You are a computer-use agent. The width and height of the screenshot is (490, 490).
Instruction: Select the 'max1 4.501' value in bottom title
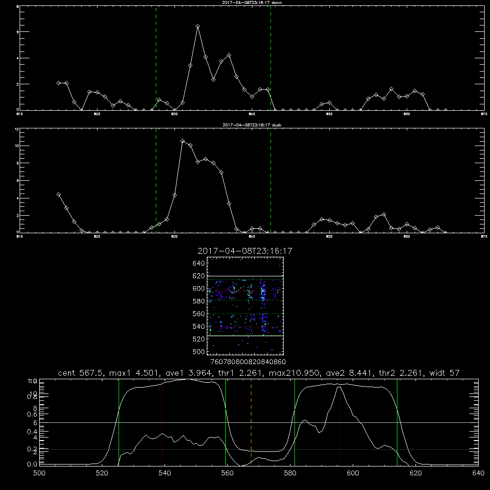tap(134, 373)
